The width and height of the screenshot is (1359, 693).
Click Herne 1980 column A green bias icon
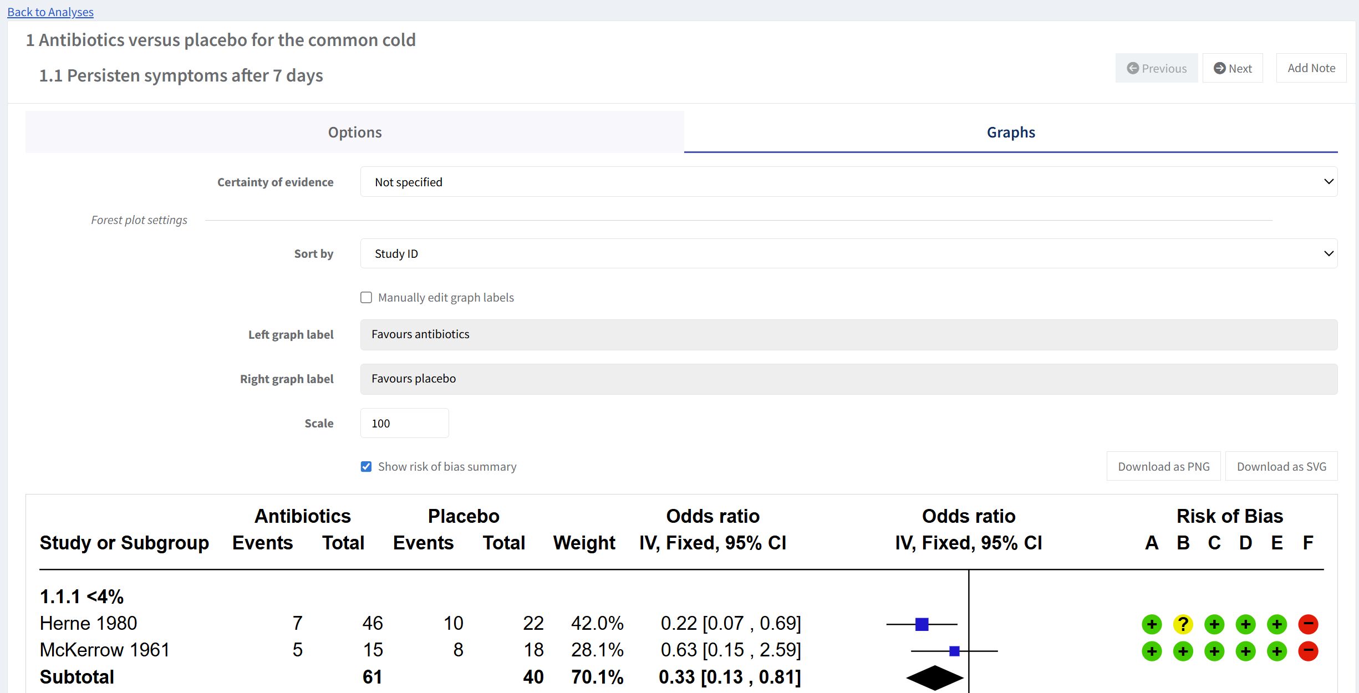[x=1152, y=624]
